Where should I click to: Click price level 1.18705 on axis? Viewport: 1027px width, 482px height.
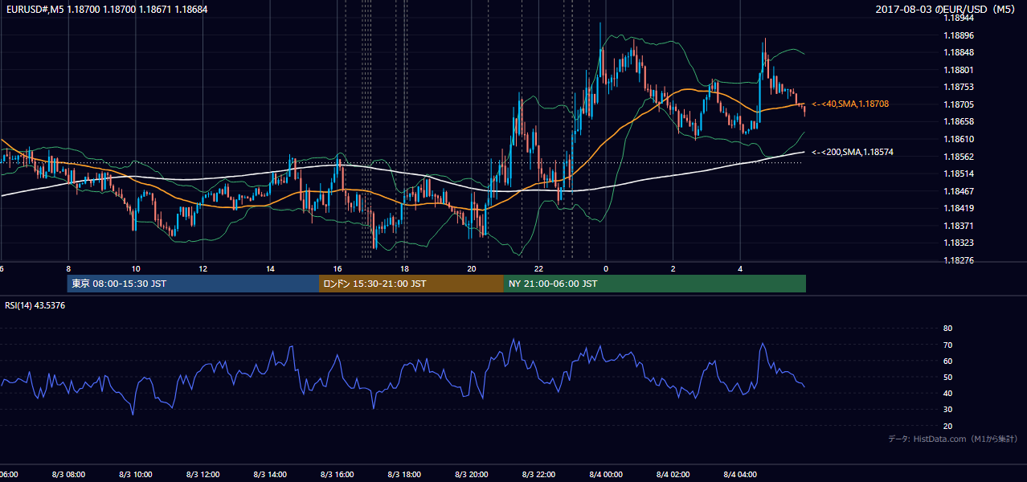(x=958, y=104)
